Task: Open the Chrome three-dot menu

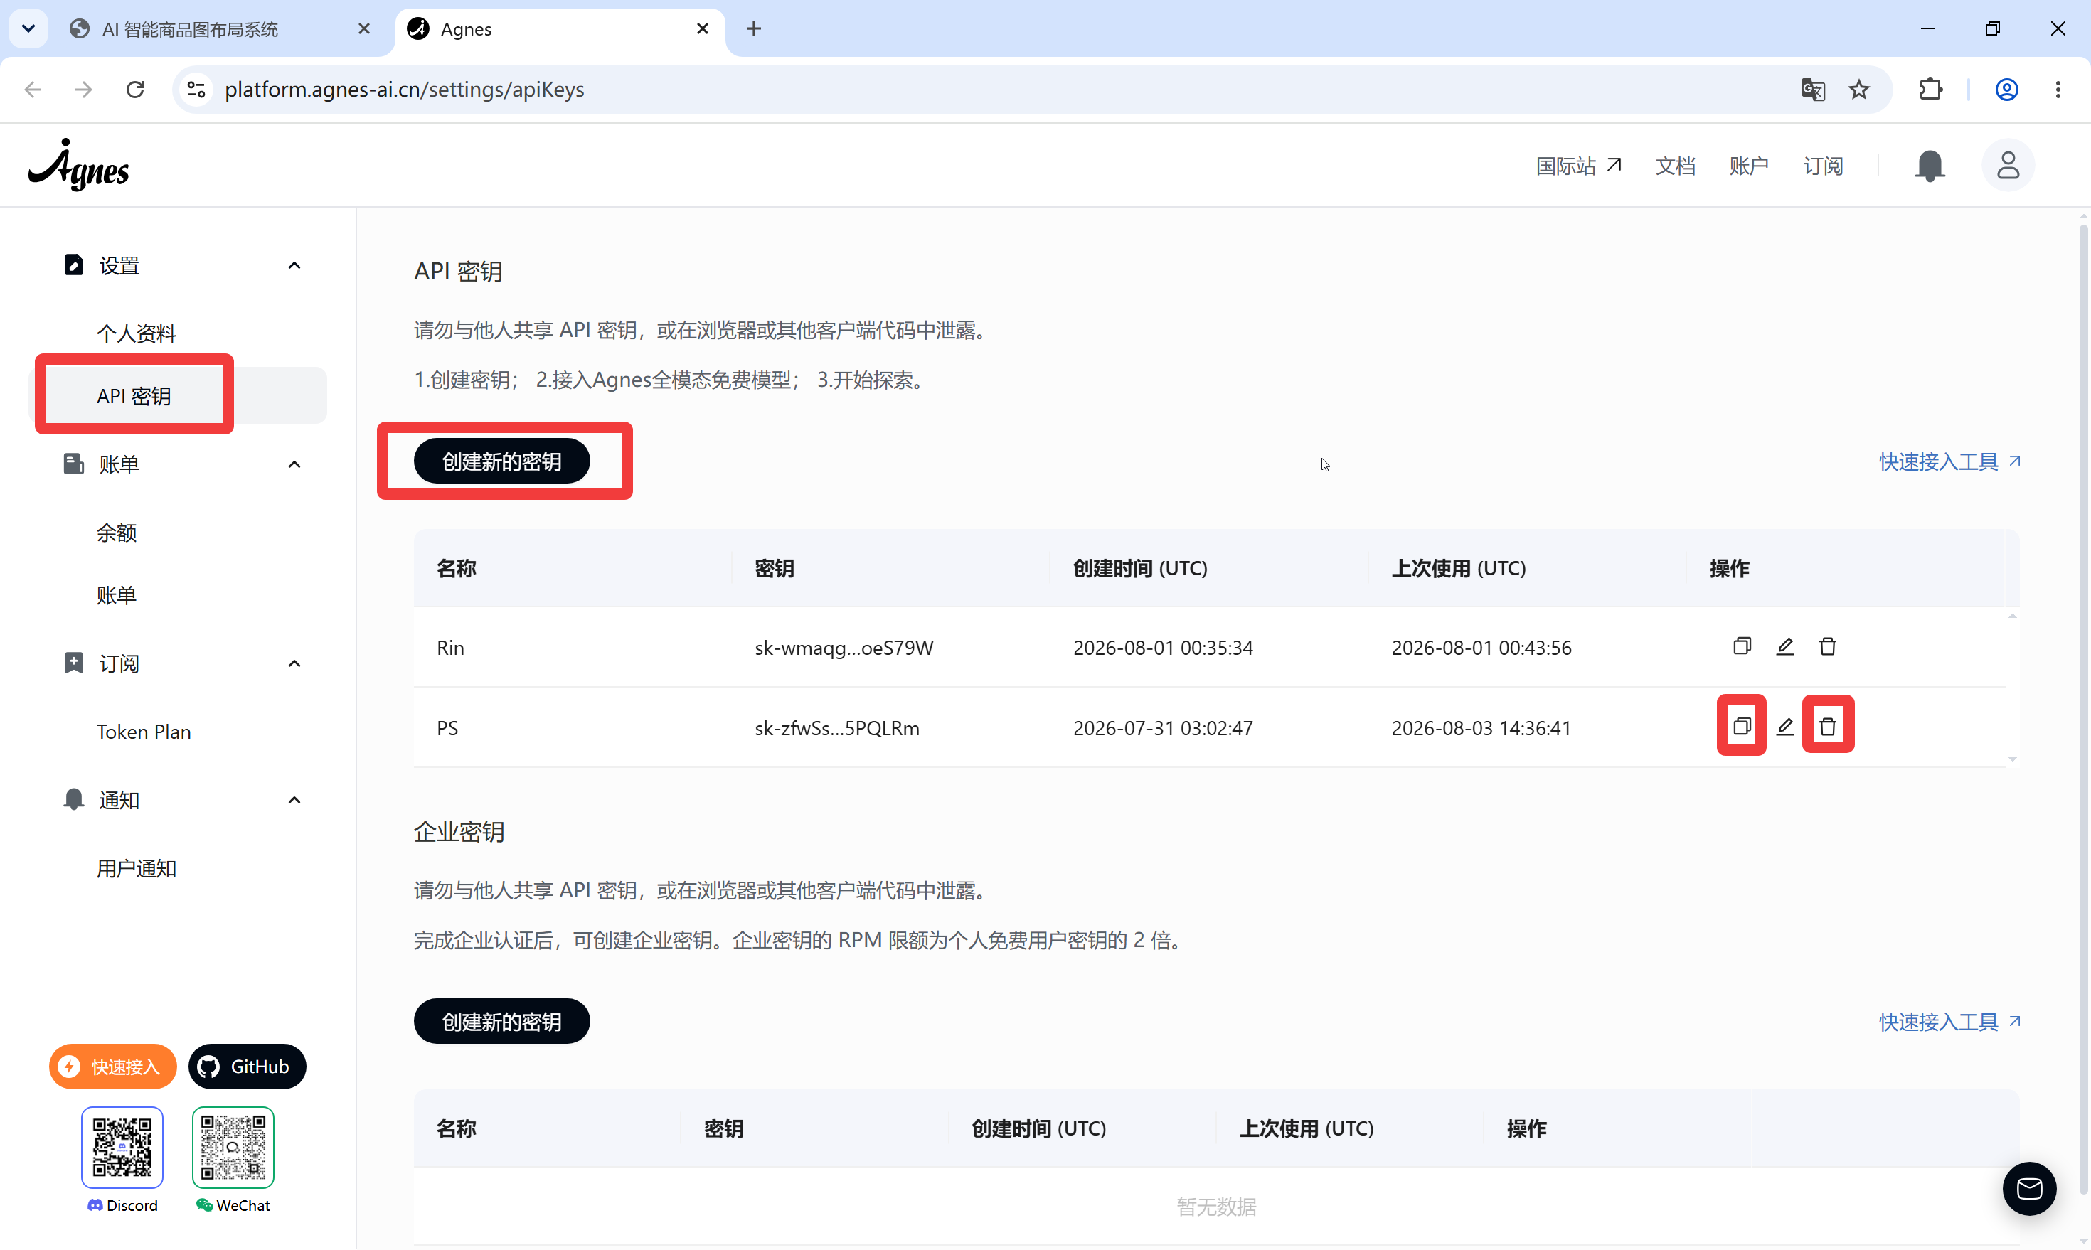Action: 2058,90
